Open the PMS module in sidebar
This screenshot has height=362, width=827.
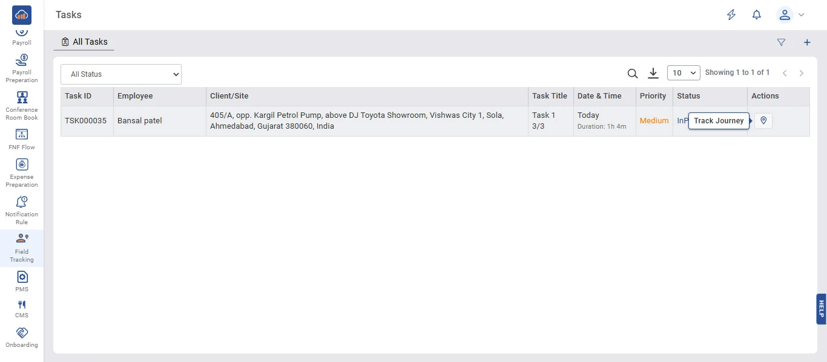22,281
